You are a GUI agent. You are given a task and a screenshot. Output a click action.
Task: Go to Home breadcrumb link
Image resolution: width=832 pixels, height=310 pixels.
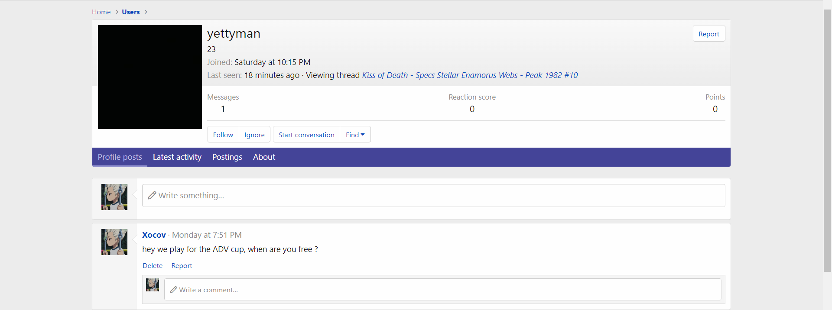pos(101,12)
